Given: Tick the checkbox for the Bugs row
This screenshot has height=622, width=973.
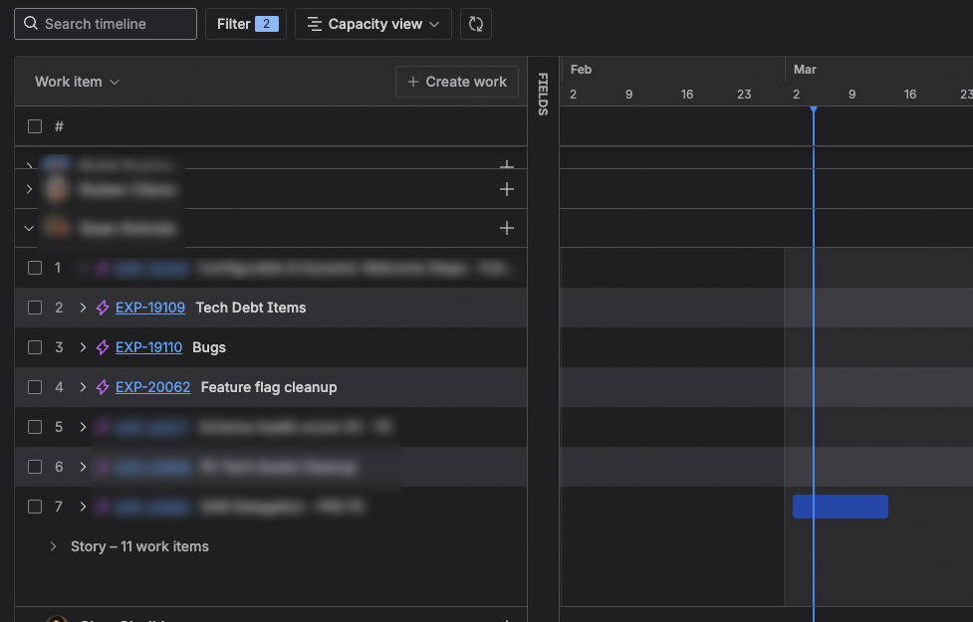Looking at the screenshot, I should tap(35, 347).
